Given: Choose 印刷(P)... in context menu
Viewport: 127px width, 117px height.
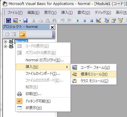Looking at the screenshot, I should click(43, 94).
